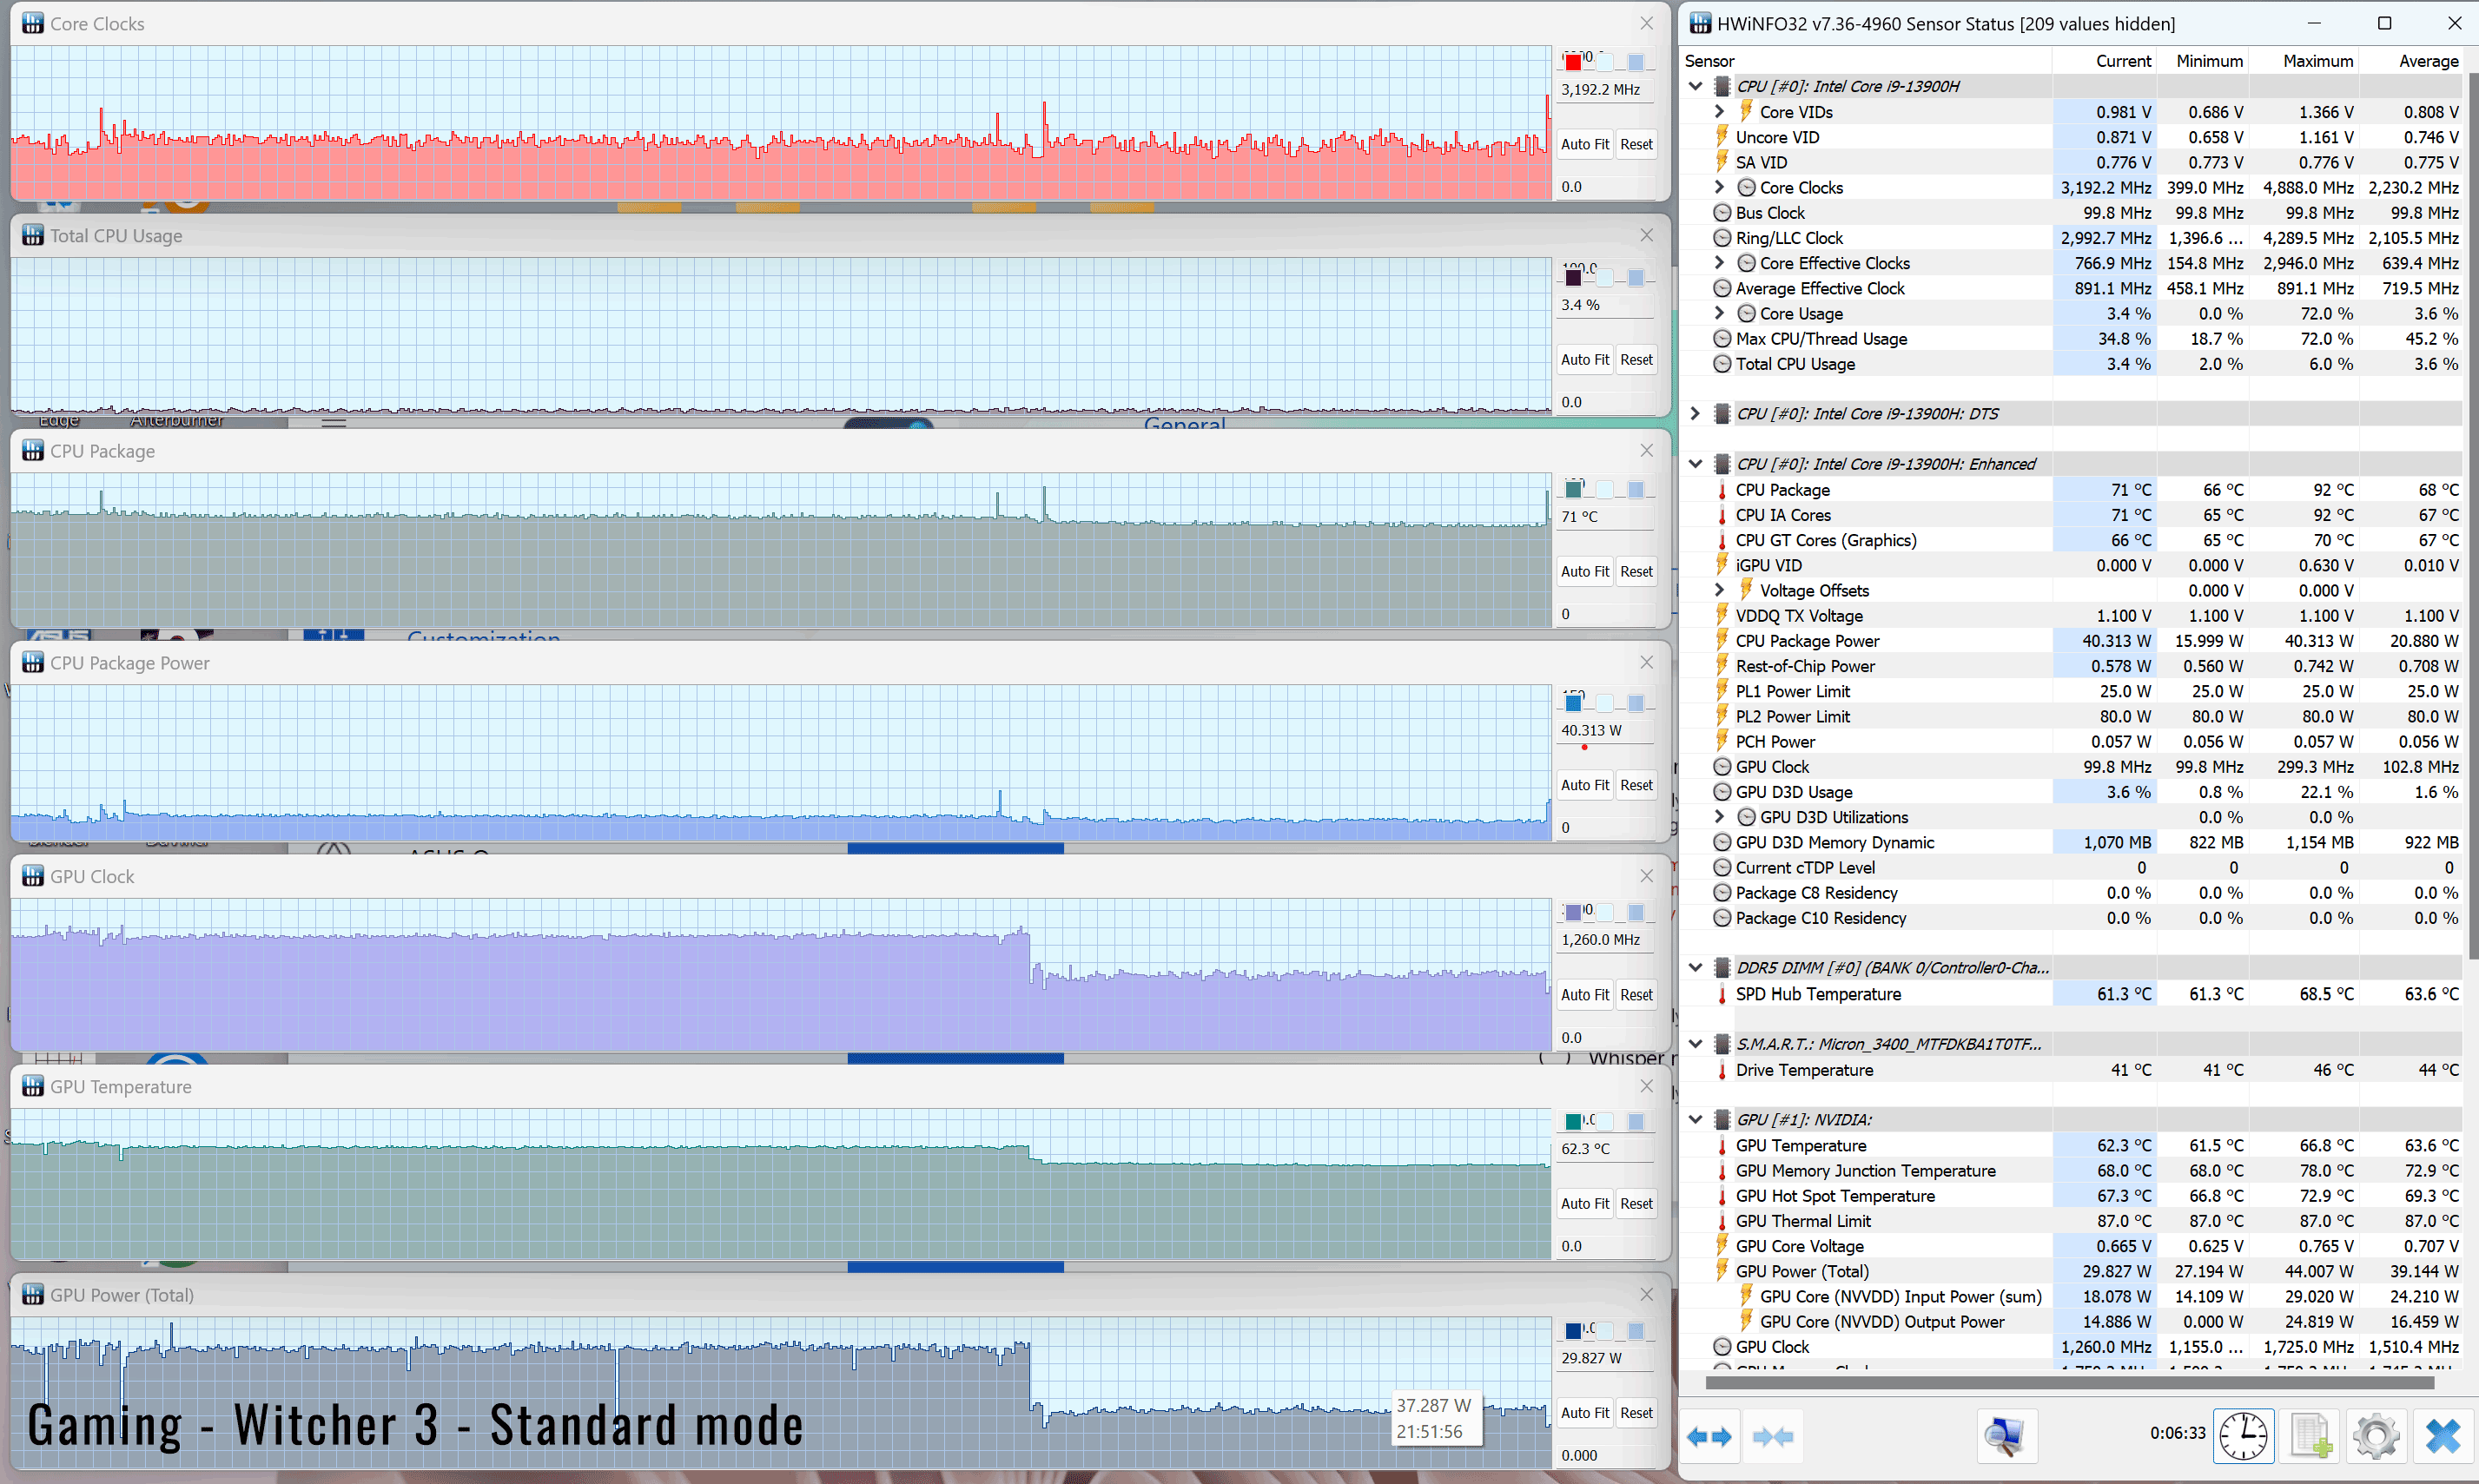The width and height of the screenshot is (2479, 1484).
Task: Click Reset in Core Clocks graph
Action: point(1636,144)
